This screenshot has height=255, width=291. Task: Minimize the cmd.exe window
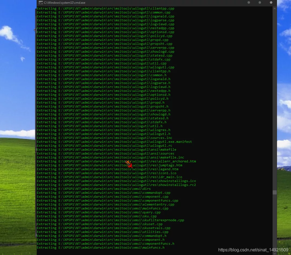tap(249, 2)
